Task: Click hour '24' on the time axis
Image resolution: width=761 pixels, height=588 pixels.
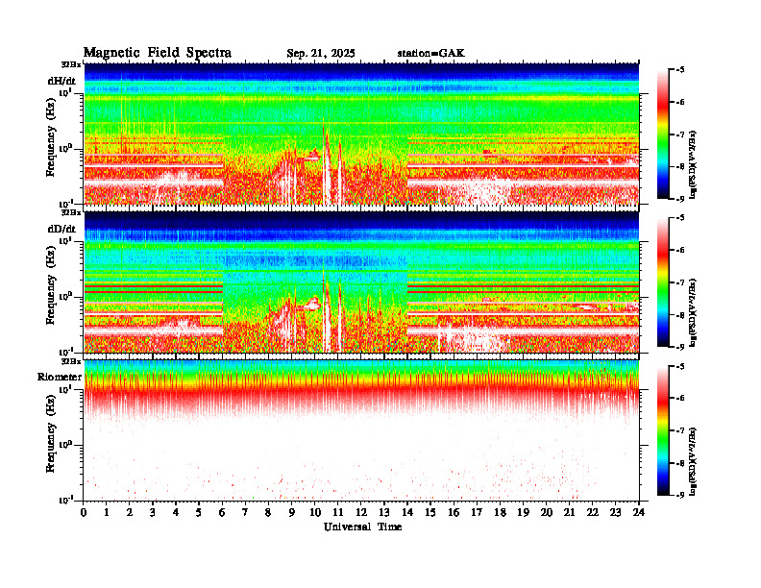Action: coord(639,513)
